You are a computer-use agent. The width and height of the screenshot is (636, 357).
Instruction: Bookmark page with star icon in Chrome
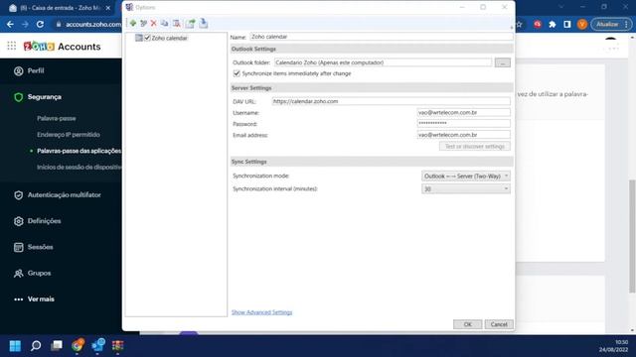click(519, 24)
